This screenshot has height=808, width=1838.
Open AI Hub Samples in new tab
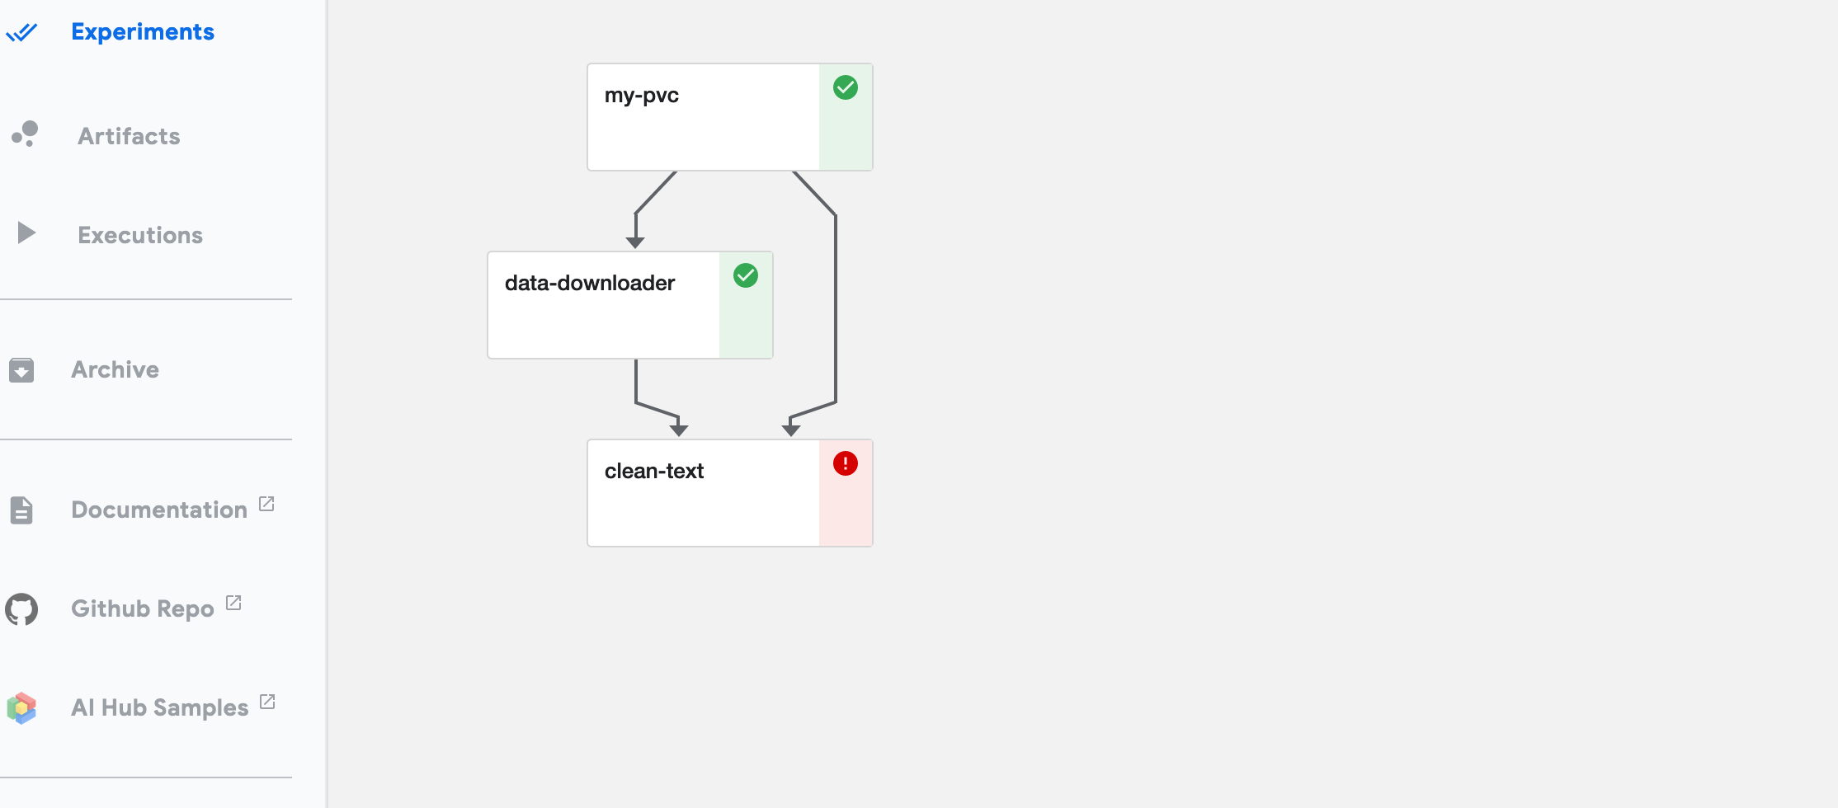point(160,707)
